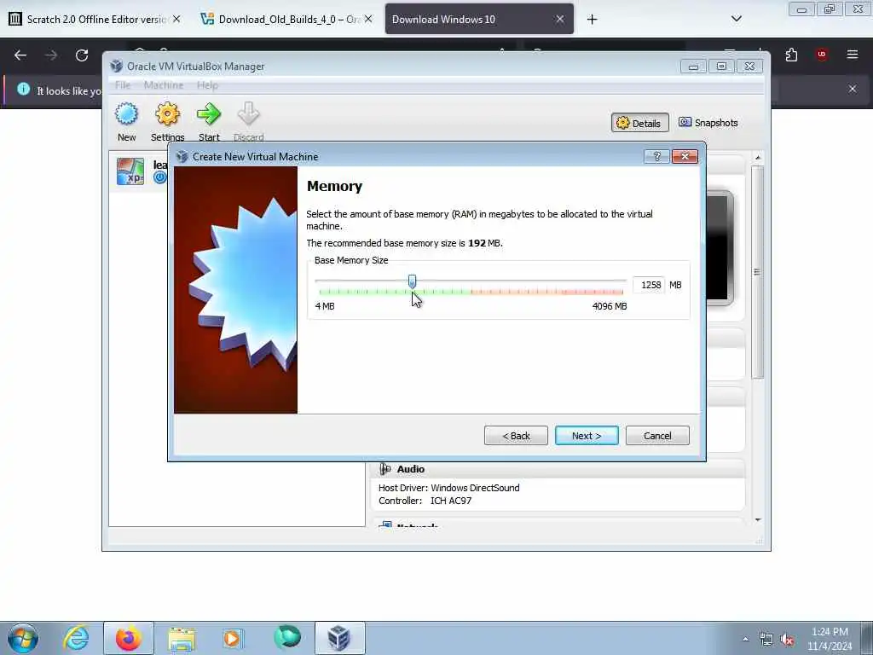Screen dimensions: 873x655
Task: Switch to the Snapshots view
Action: pyautogui.click(x=708, y=123)
